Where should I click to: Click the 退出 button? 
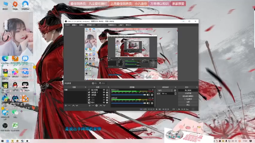[188, 105]
